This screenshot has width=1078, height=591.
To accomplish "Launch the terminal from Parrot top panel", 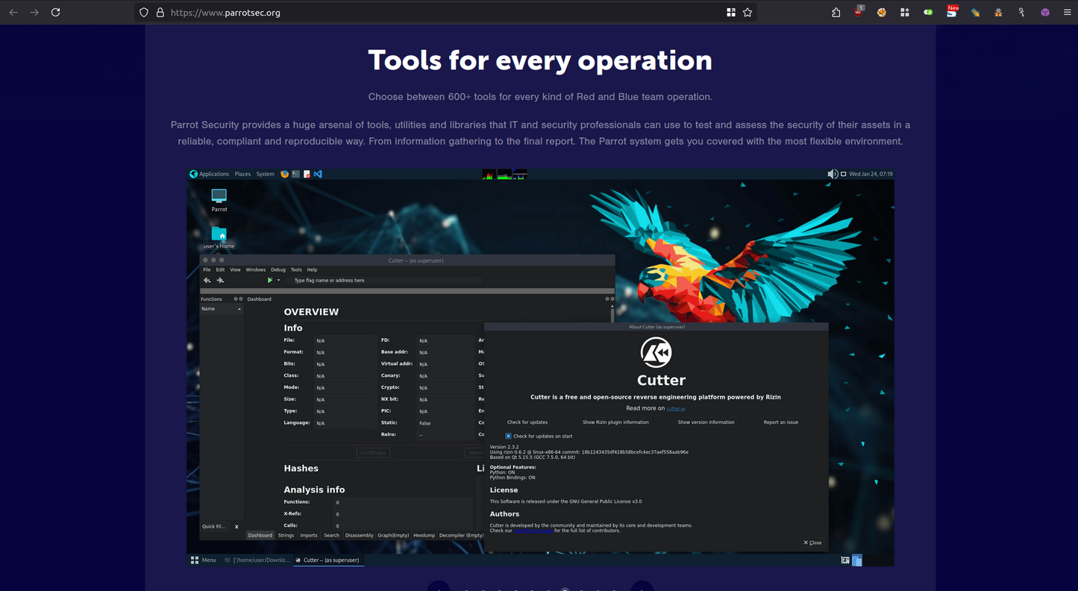I will (295, 174).
